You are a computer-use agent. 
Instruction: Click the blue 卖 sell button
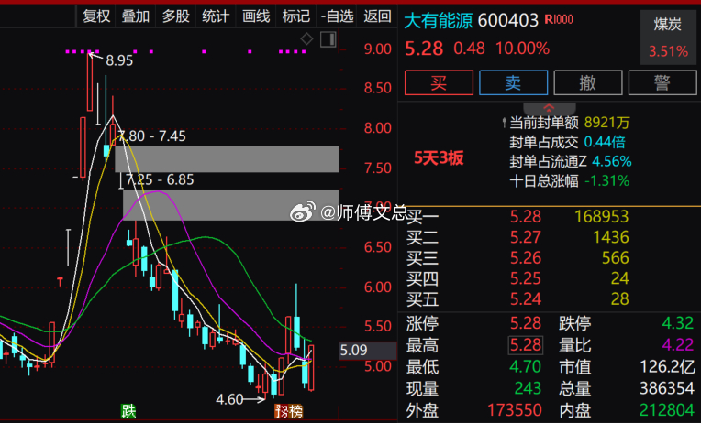pyautogui.click(x=513, y=82)
